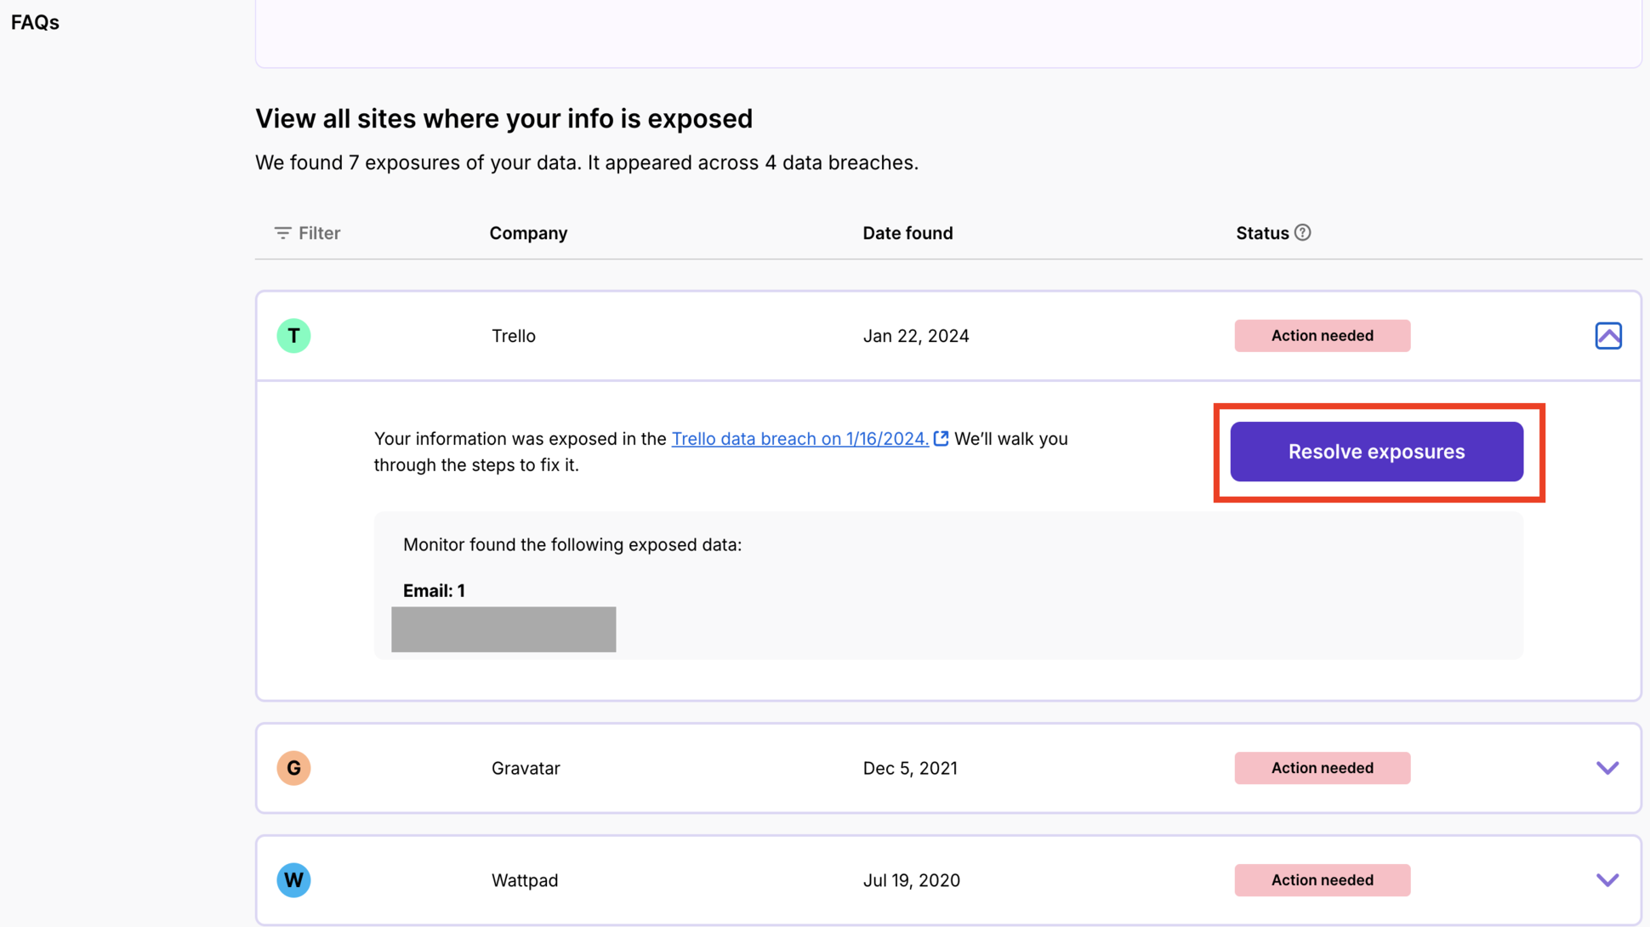Expand the Wattpad breach row chevron
Screen dimensions: 1650x927
[x=1607, y=880]
